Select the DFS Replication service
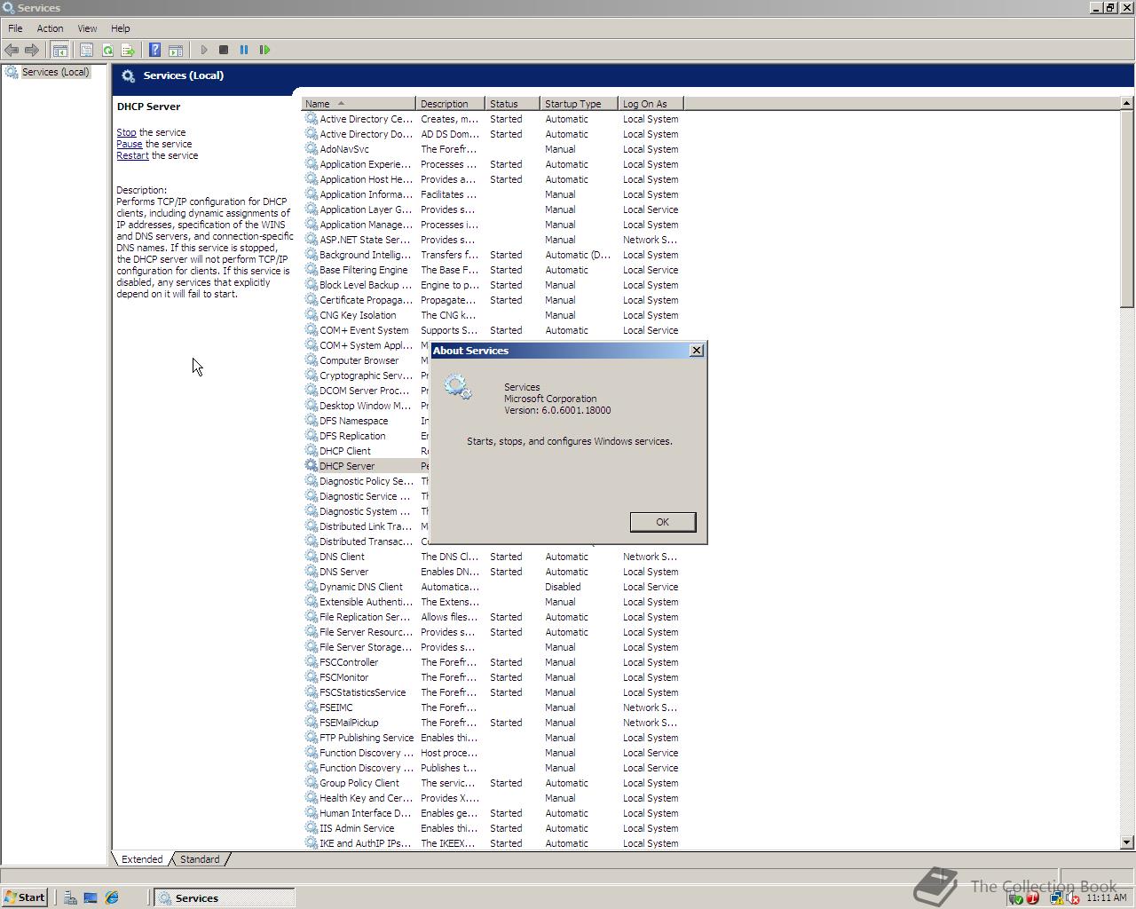This screenshot has height=909, width=1136. [352, 436]
